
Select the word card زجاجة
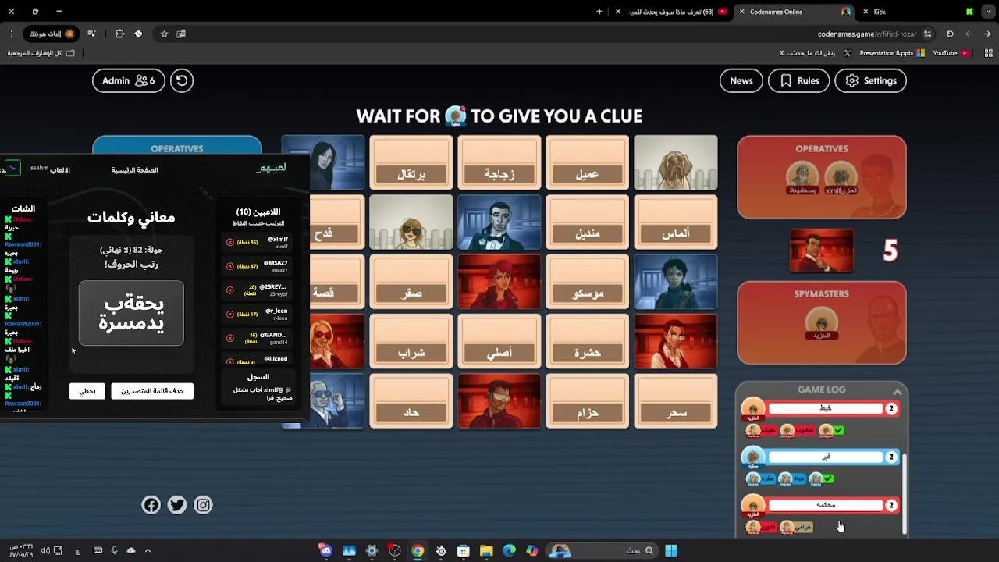coord(499,162)
